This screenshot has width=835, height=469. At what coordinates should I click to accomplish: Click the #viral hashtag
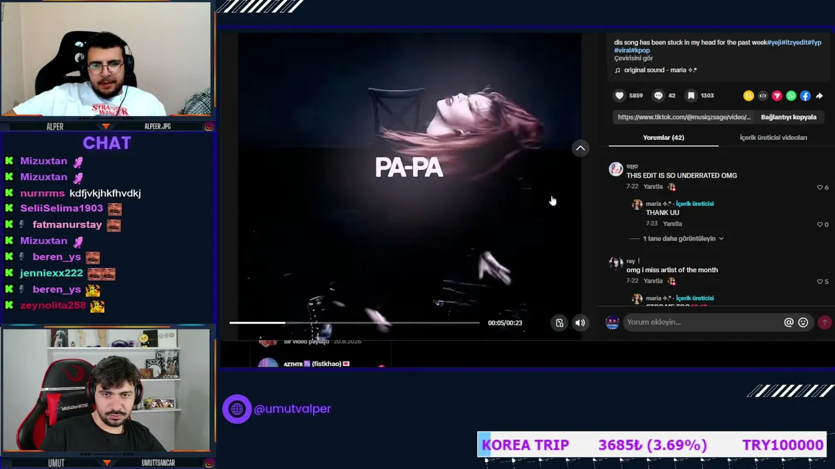[x=622, y=50]
